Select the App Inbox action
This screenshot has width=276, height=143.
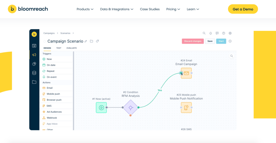tap(56, 124)
